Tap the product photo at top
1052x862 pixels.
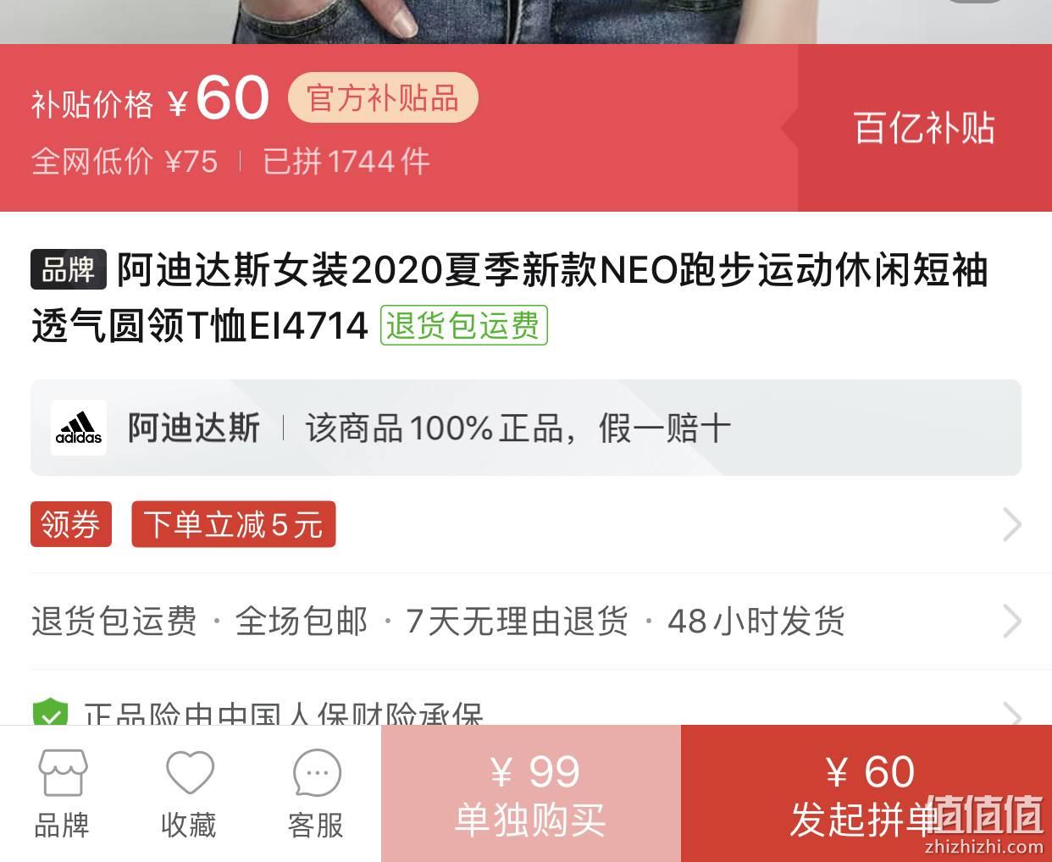pos(526,22)
